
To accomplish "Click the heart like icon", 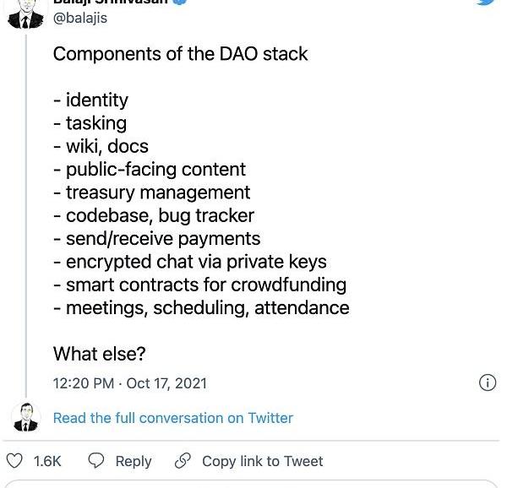I will click(x=14, y=461).
